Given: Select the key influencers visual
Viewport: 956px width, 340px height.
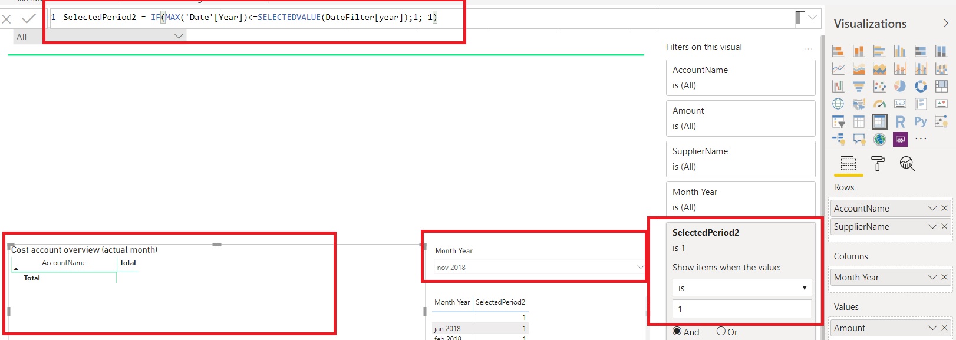Looking at the screenshot, I should click(941, 122).
